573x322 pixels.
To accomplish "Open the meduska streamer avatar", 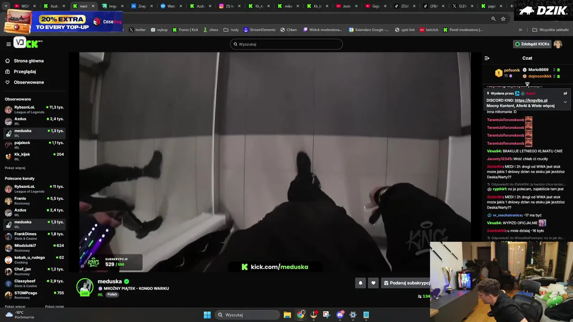I will click(85, 287).
